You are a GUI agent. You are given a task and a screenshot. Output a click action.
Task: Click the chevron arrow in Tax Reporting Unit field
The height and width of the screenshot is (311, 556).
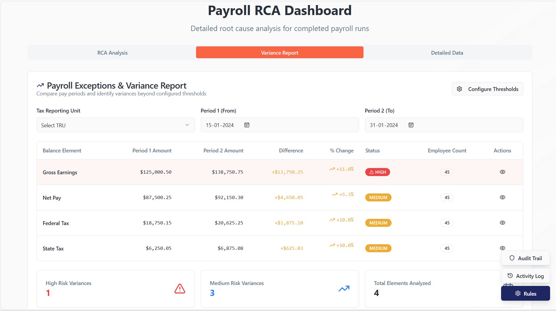[x=187, y=125]
